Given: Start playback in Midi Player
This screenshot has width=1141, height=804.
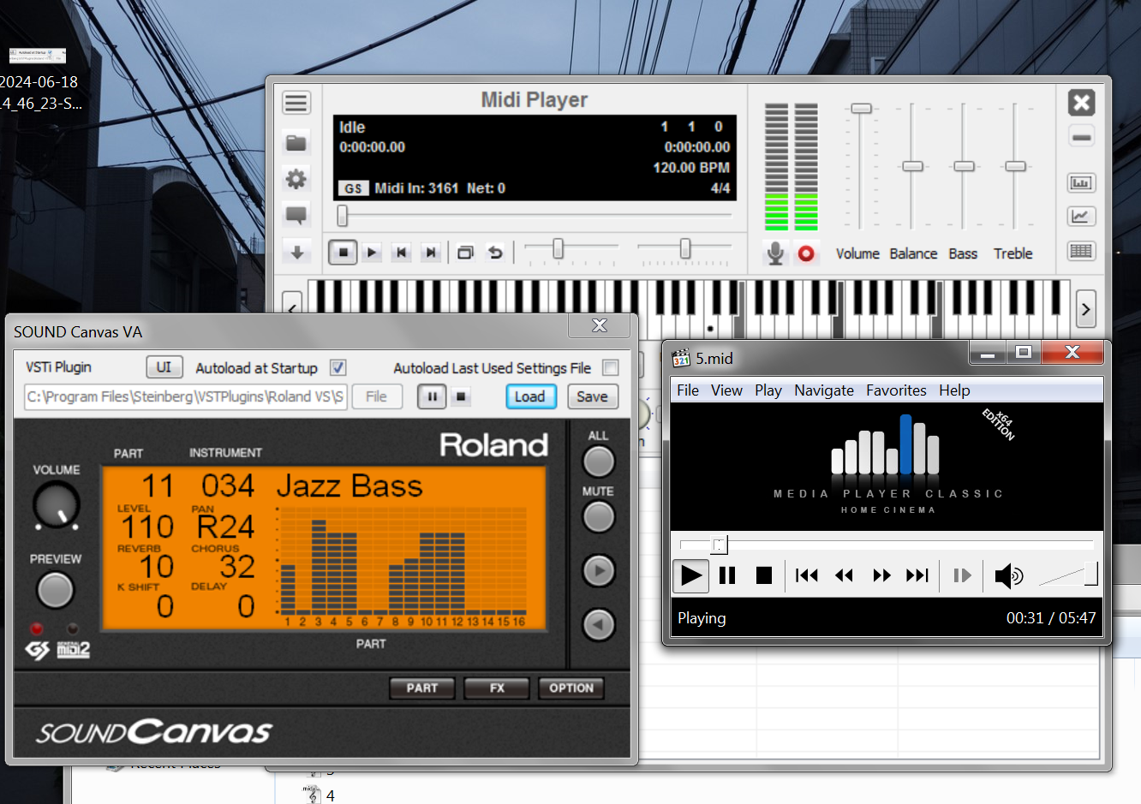Looking at the screenshot, I should point(372,253).
